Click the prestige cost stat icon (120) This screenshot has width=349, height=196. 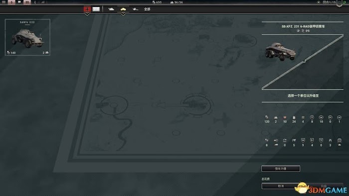267,117
